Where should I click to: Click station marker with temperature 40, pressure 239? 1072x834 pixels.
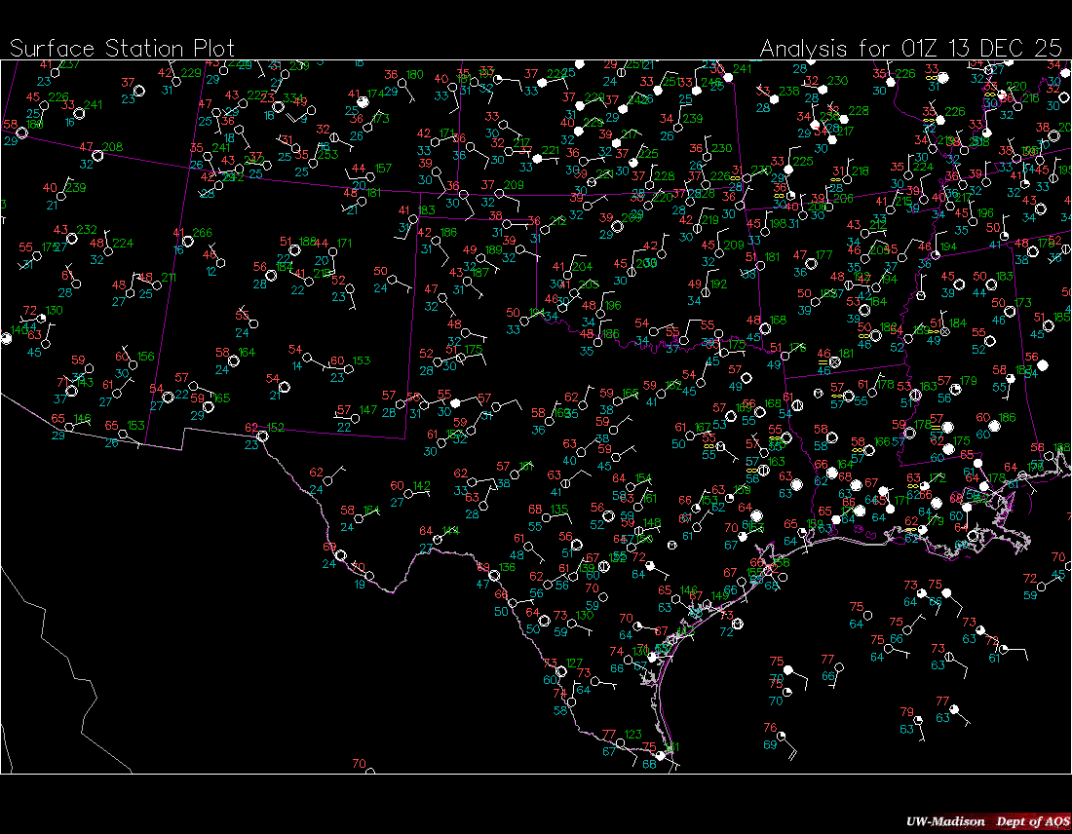pos(62,196)
